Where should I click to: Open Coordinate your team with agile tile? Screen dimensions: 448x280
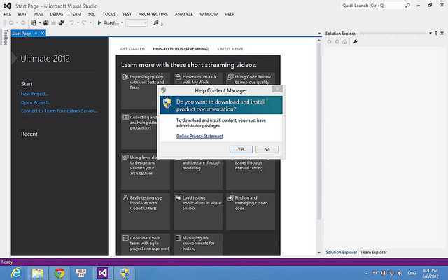point(146,244)
